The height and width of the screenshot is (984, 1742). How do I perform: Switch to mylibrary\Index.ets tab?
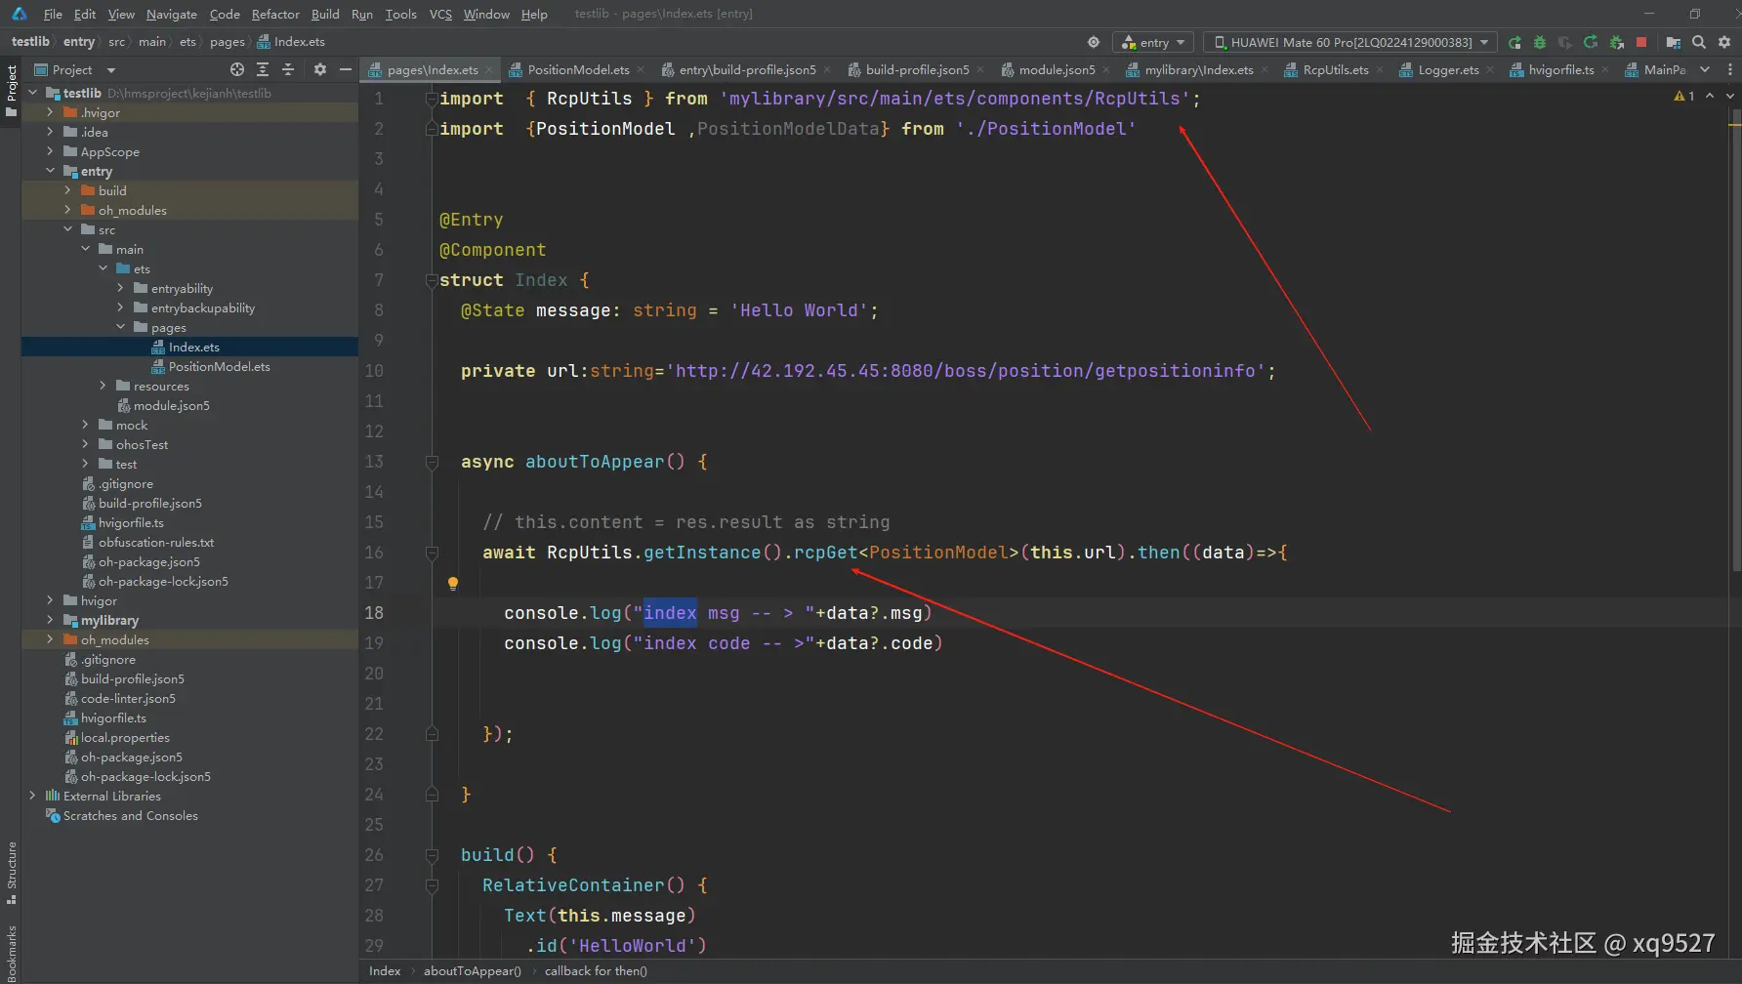coord(1198,69)
